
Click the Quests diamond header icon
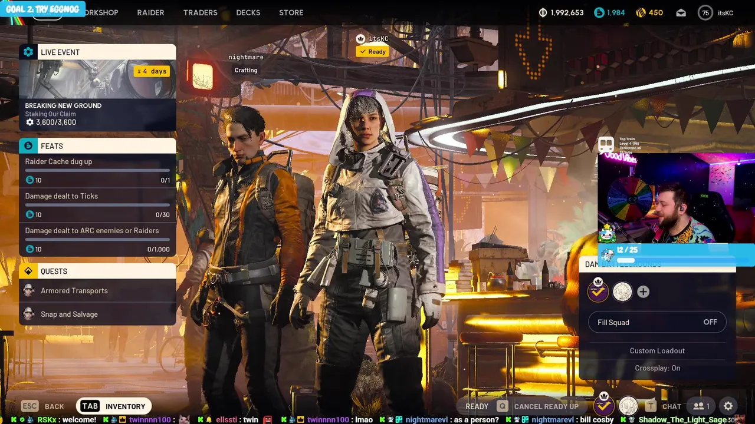click(28, 271)
